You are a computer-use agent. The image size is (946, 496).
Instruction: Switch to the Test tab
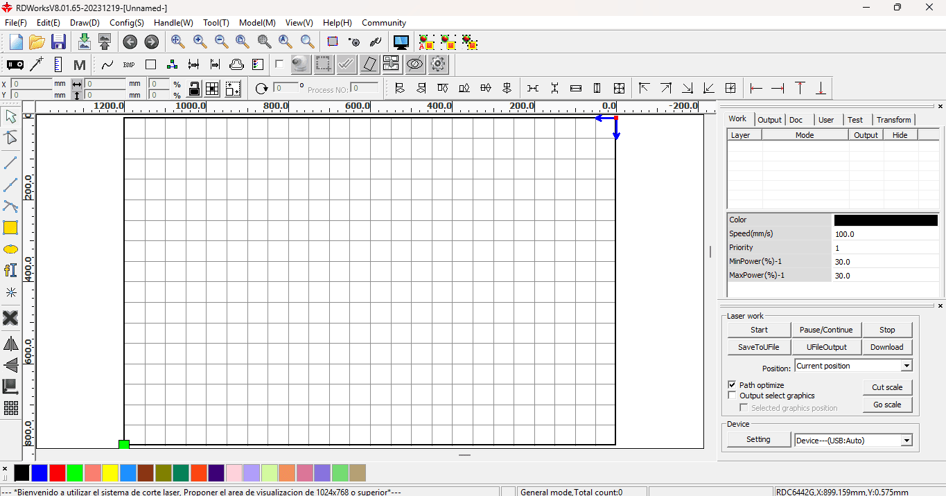tap(855, 120)
